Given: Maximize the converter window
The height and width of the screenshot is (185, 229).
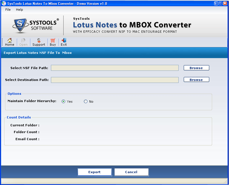Looking at the screenshot, I should coord(220,3).
